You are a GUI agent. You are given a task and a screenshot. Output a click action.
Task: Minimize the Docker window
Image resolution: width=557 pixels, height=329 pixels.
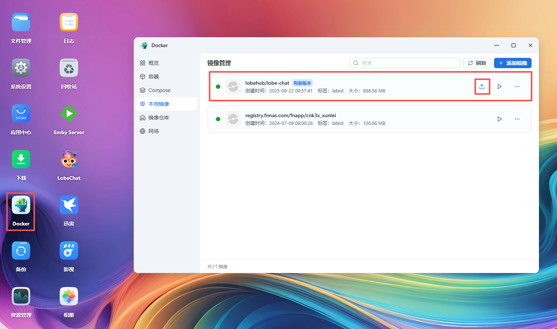click(x=497, y=45)
